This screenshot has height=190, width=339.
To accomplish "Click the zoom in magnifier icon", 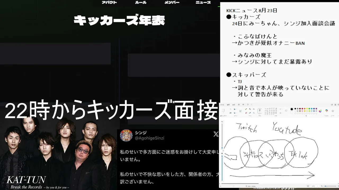I will tap(338, 186).
